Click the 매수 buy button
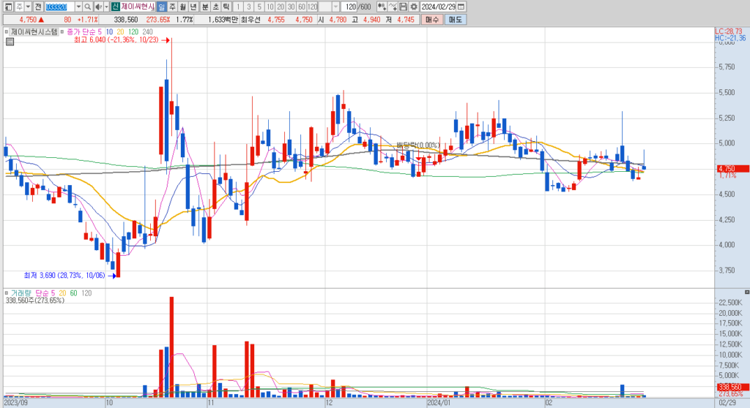The height and width of the screenshot is (408, 750). (432, 20)
